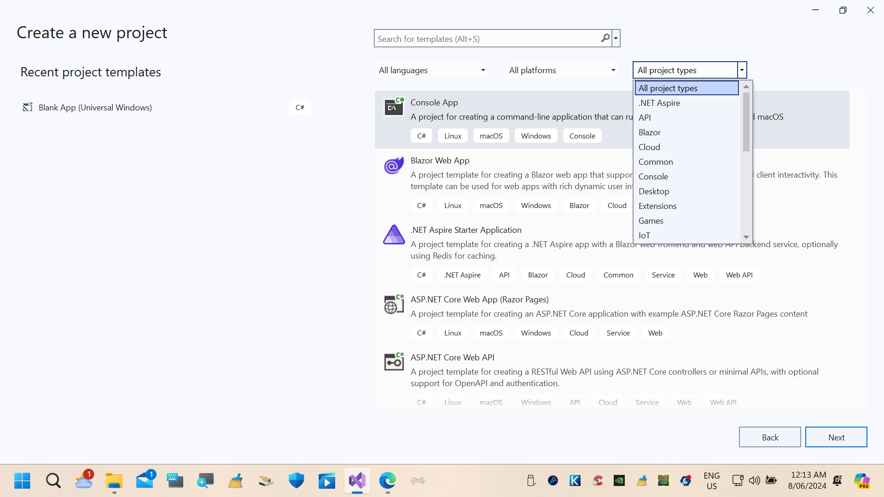Click the search magnifier icon in the template box
Image resolution: width=884 pixels, height=497 pixels.
605,39
